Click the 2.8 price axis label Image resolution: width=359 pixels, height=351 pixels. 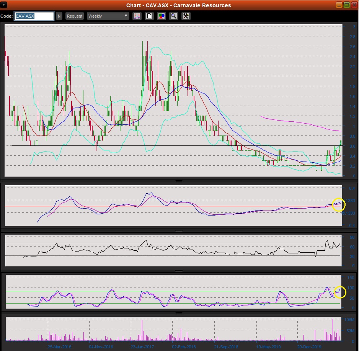coord(352,37)
